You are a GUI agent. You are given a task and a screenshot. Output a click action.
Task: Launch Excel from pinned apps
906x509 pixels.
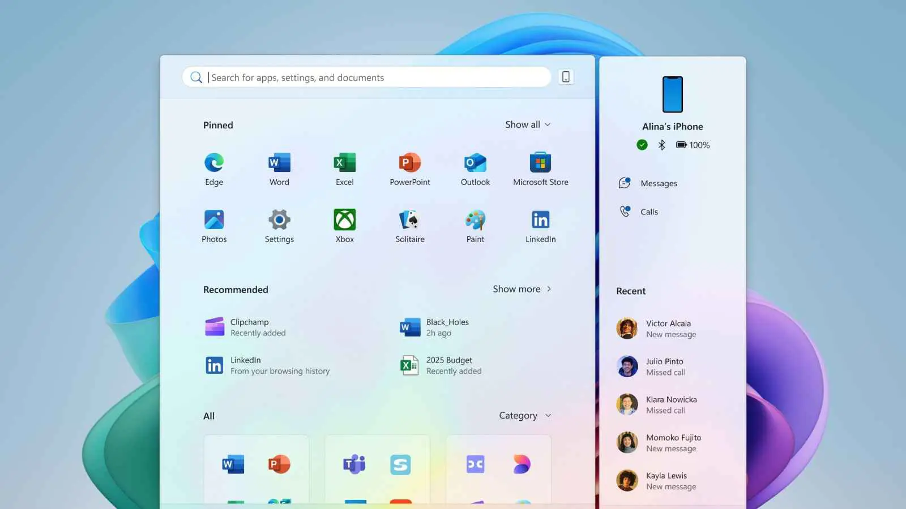(x=344, y=169)
